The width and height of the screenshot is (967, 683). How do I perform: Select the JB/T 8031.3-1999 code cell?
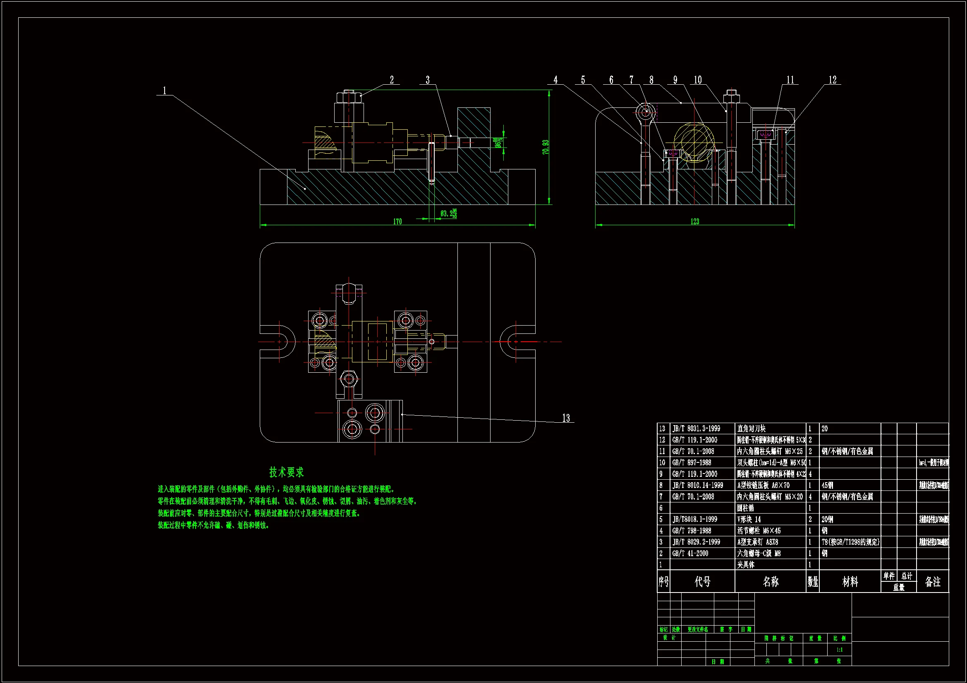tap(696, 429)
